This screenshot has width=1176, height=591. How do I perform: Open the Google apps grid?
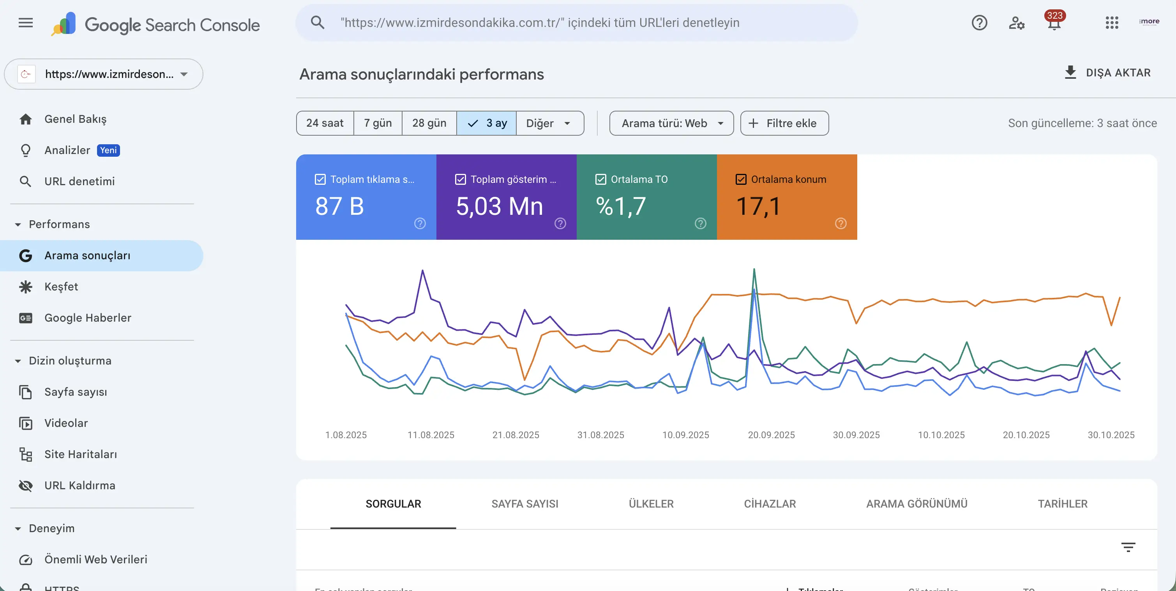pos(1112,22)
